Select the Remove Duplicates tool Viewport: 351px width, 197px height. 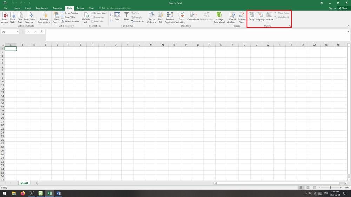click(x=170, y=17)
